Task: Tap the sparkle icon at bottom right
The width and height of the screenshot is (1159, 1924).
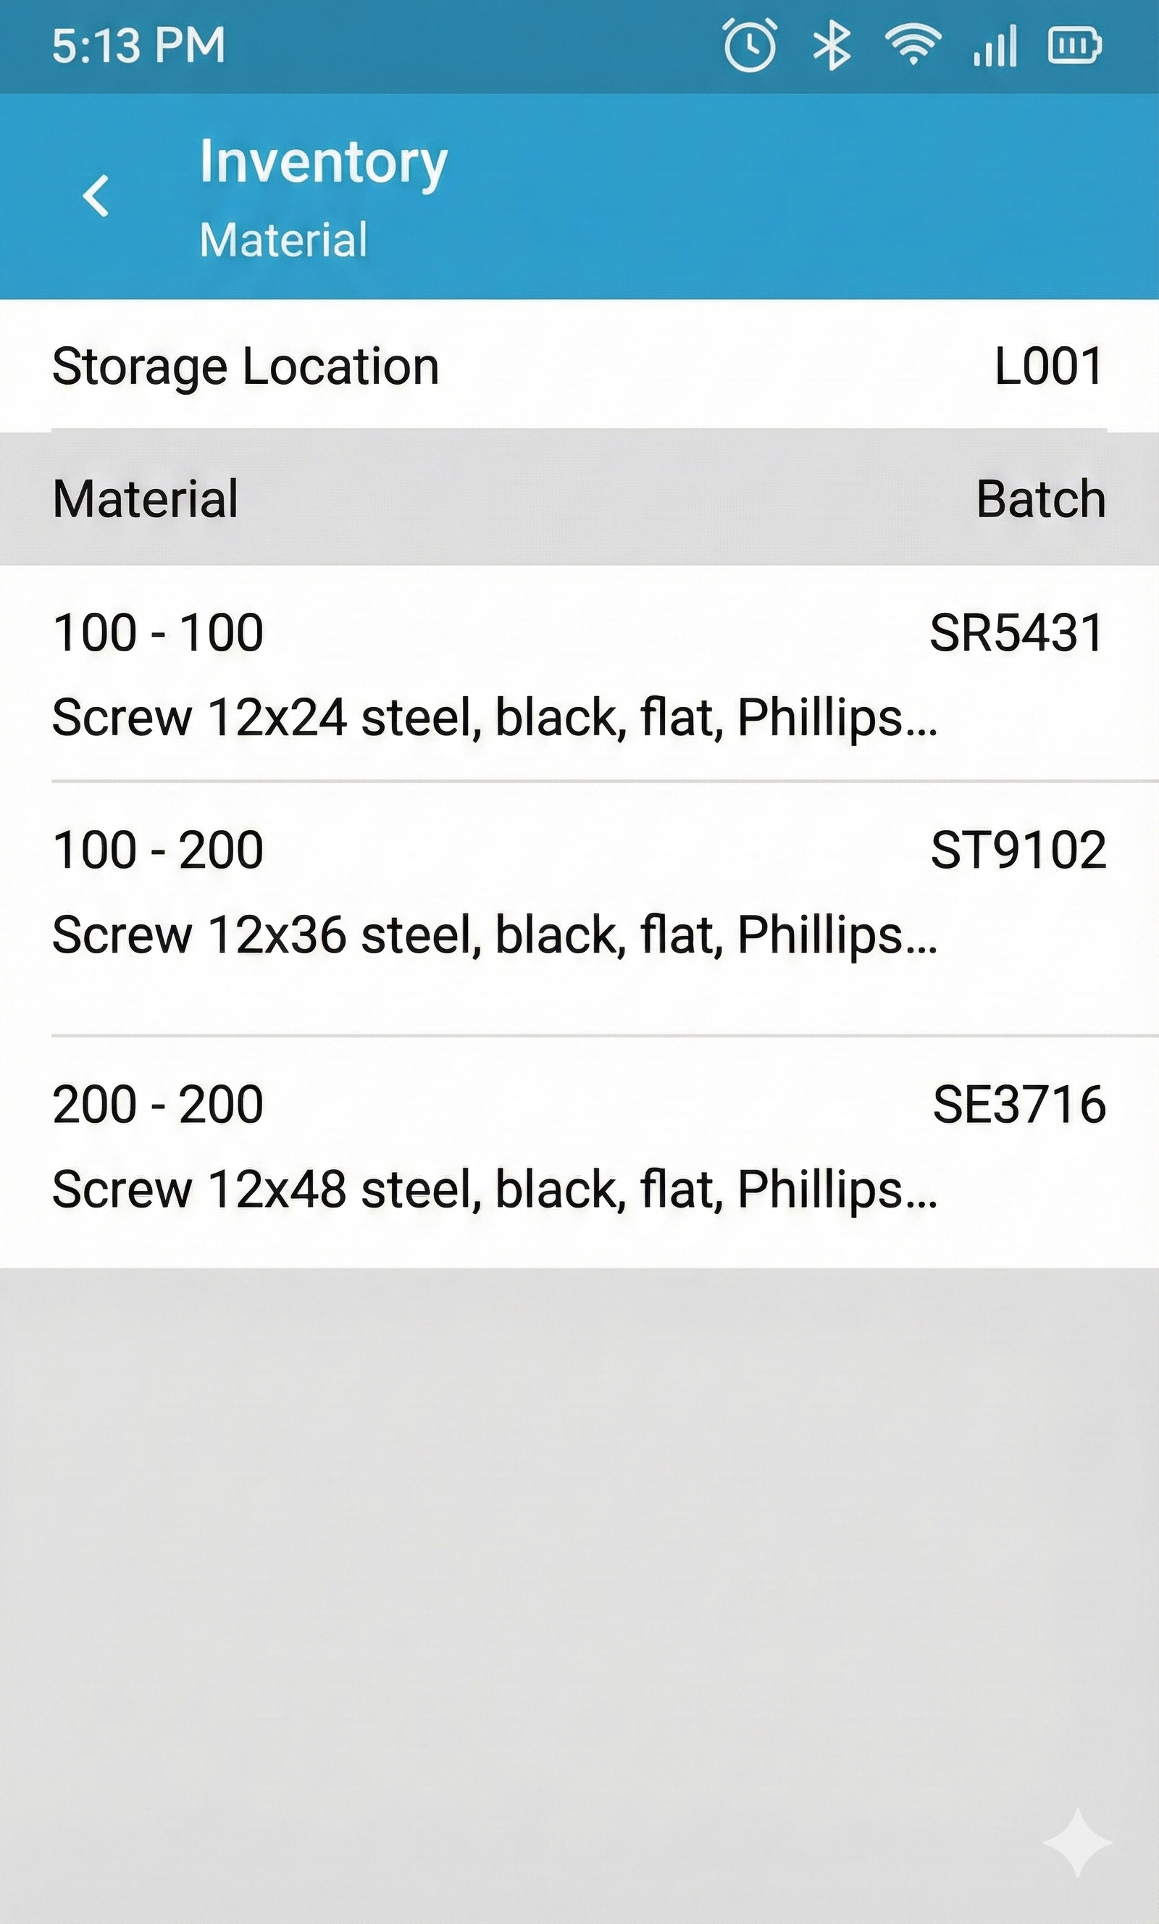Action: point(1077,1841)
